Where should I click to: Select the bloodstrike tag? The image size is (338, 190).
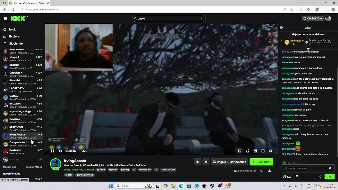pyautogui.click(x=144, y=170)
